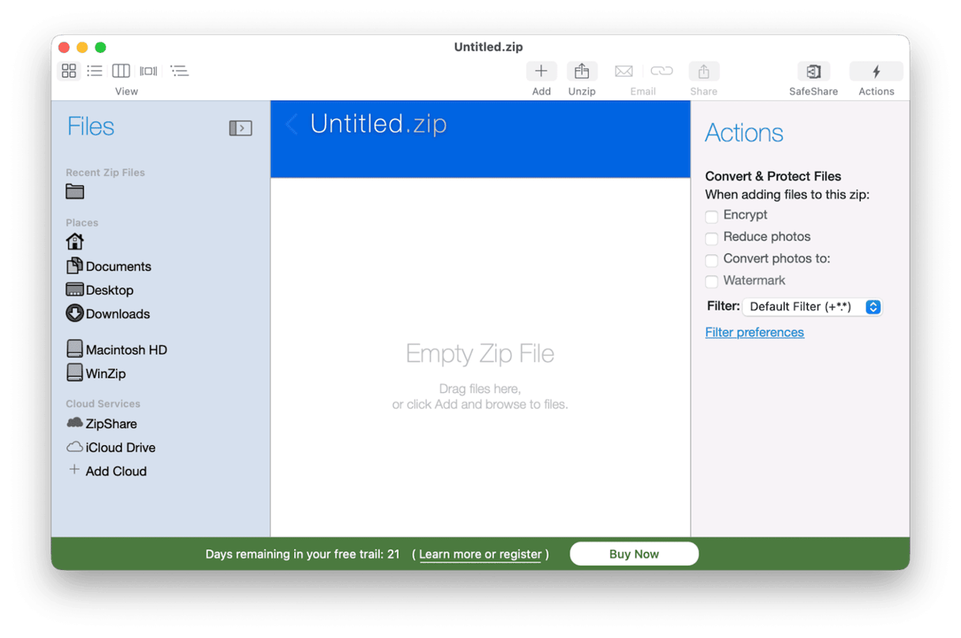Select Documents in the sidebar

[117, 266]
